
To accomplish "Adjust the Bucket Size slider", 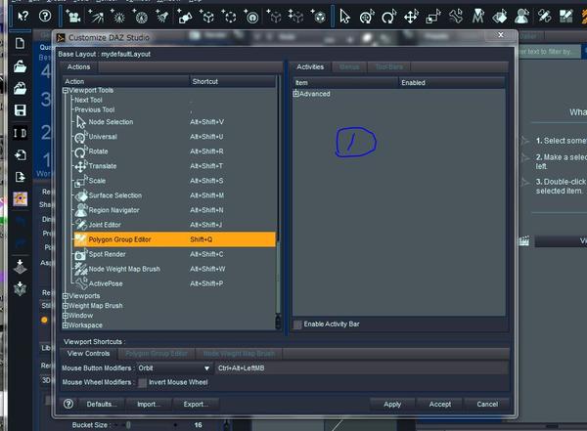I will coord(146,425).
